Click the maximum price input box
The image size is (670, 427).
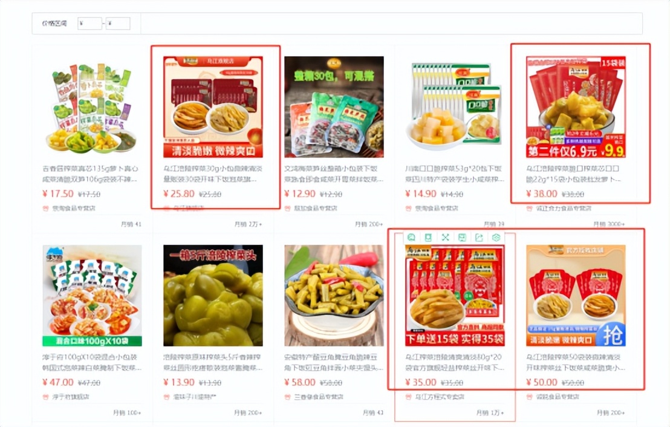[118, 24]
